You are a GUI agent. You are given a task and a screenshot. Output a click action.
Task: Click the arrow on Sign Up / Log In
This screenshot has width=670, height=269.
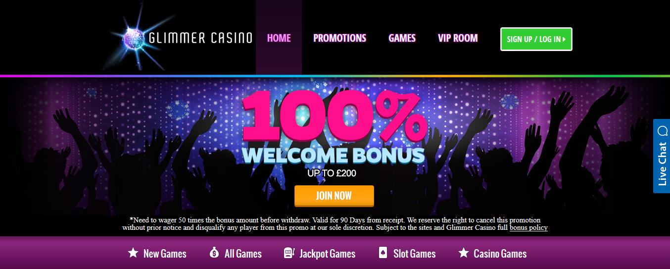[x=564, y=39]
